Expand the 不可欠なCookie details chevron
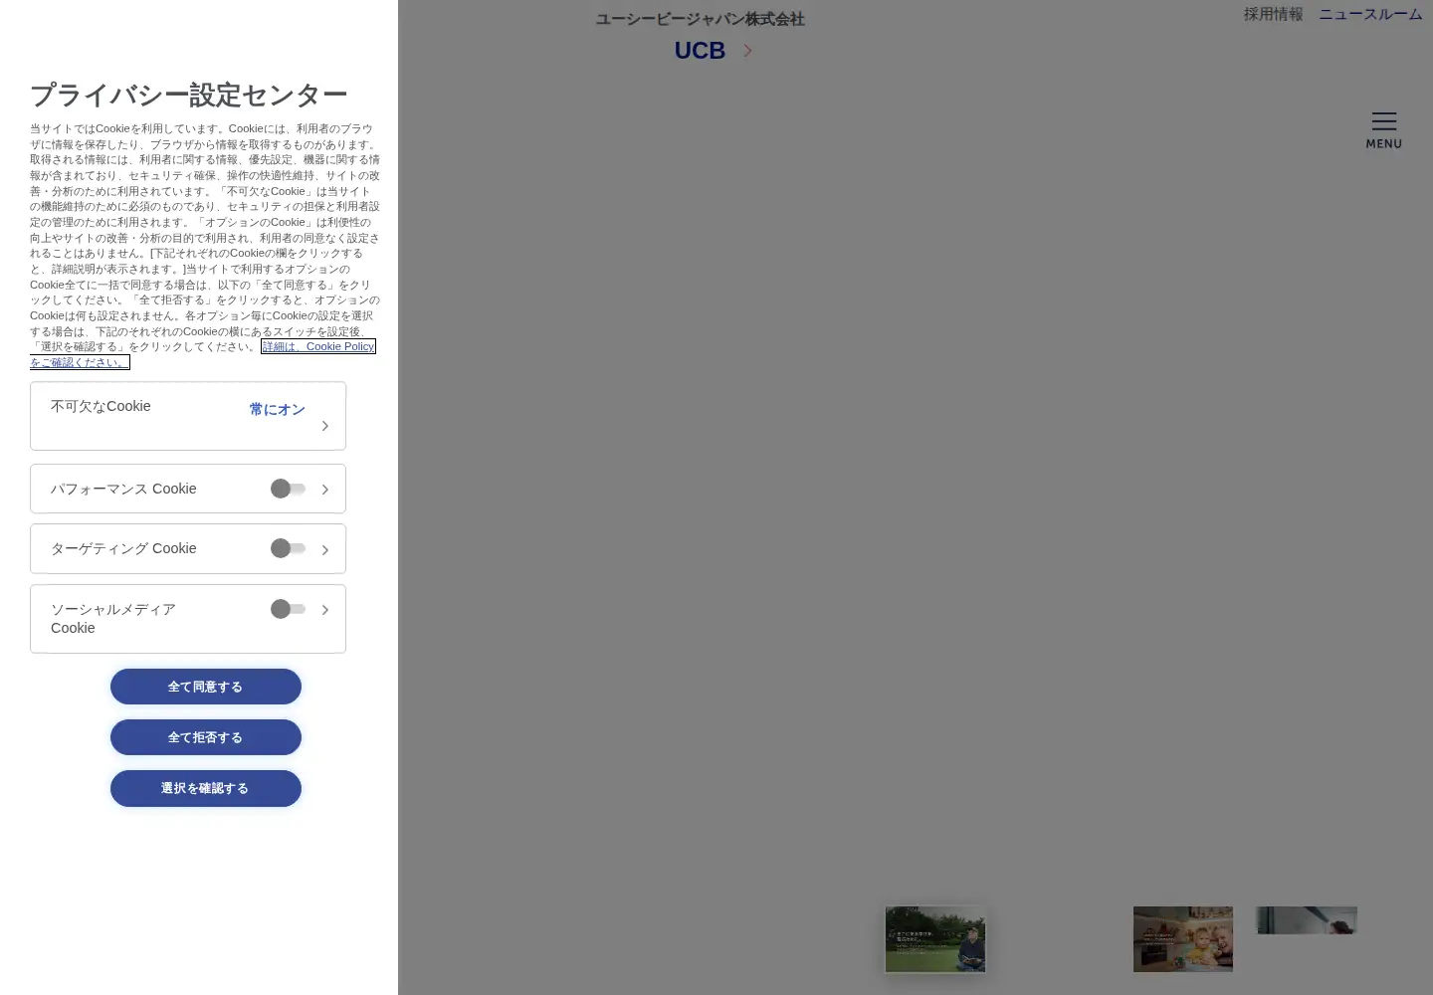This screenshot has width=1433, height=995. 324,426
